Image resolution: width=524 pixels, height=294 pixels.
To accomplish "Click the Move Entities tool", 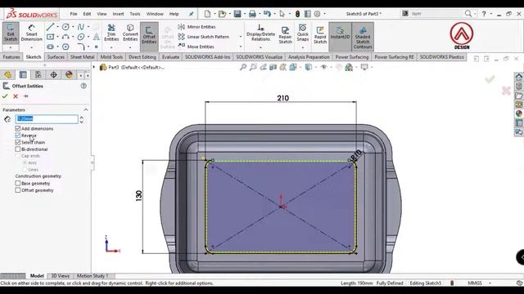I will [196, 47].
